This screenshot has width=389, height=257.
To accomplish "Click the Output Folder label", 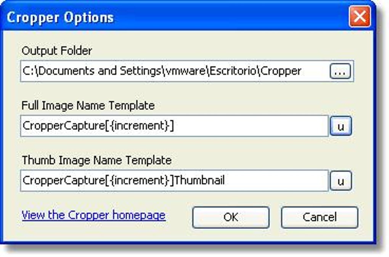I will point(57,51).
